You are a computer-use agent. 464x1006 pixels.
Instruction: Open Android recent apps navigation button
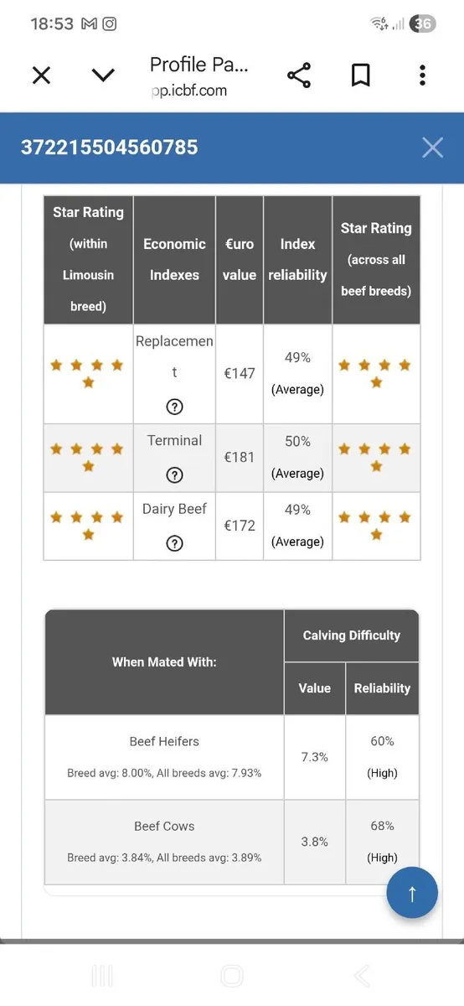click(x=102, y=976)
